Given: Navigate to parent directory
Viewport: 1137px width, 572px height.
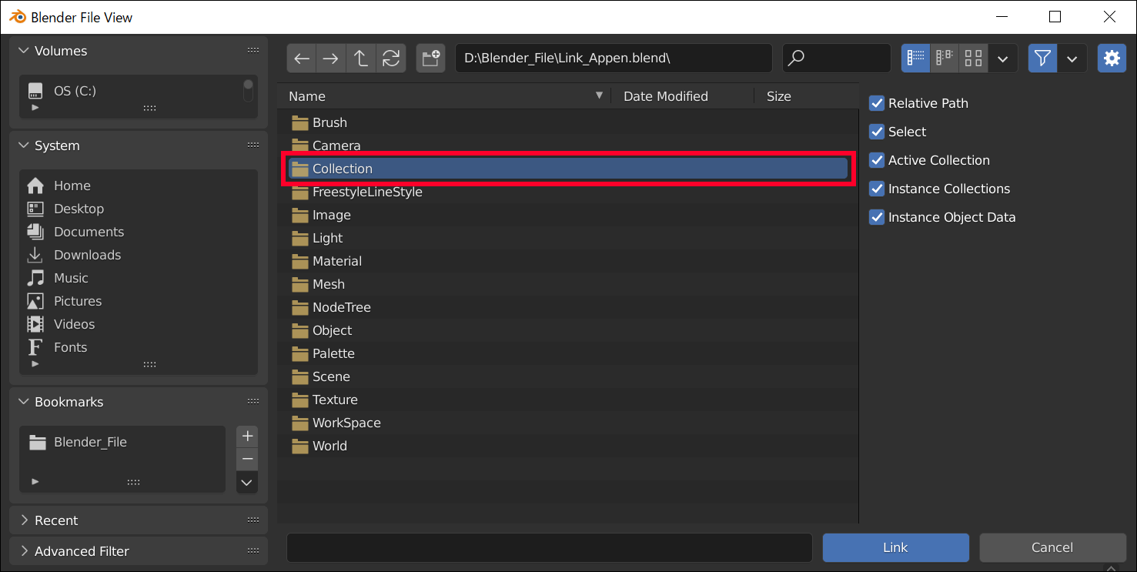Looking at the screenshot, I should [360, 58].
